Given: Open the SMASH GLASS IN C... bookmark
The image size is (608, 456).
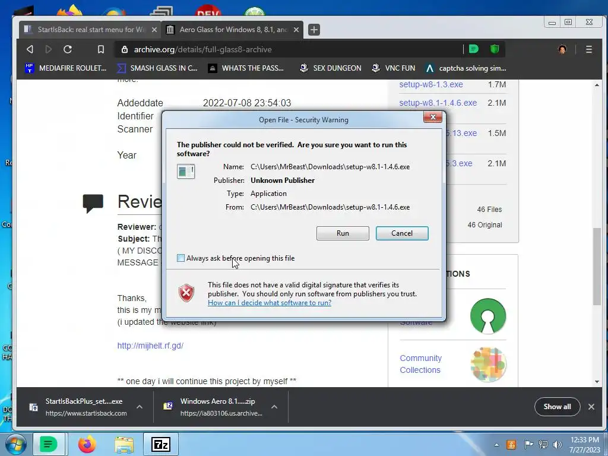Looking at the screenshot, I should (x=157, y=68).
